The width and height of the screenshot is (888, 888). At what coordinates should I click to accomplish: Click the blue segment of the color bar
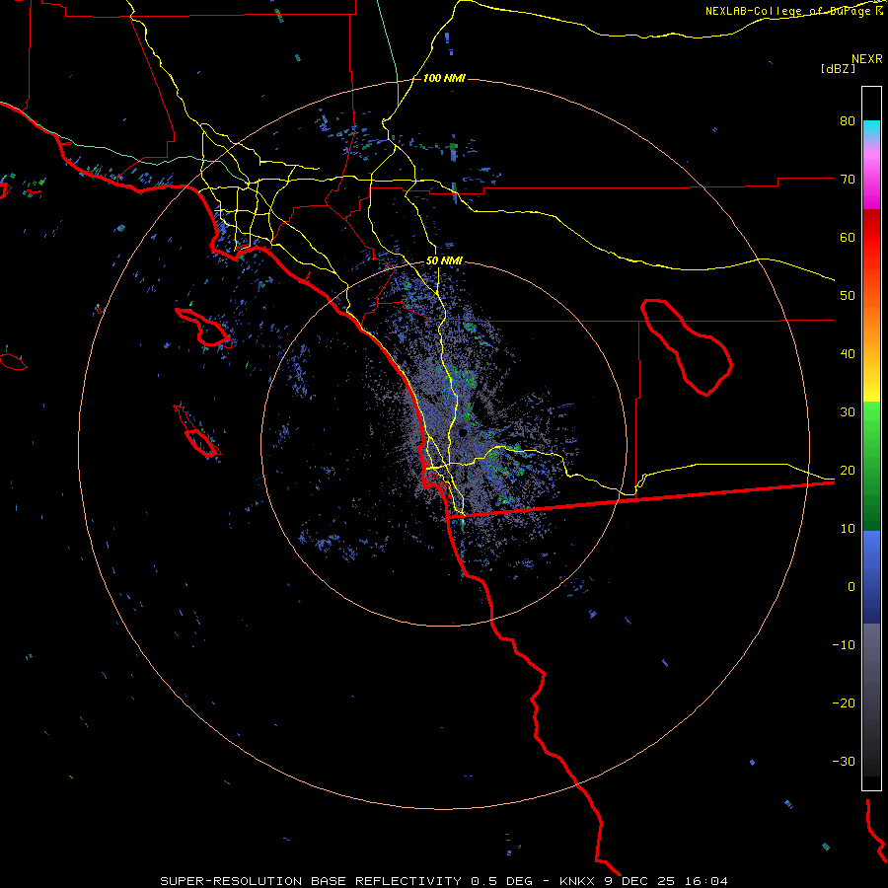point(871,577)
